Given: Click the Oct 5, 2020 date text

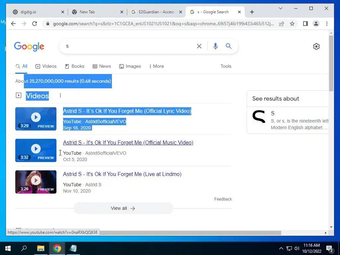Looking at the screenshot, I should pyautogui.click(x=75, y=160).
